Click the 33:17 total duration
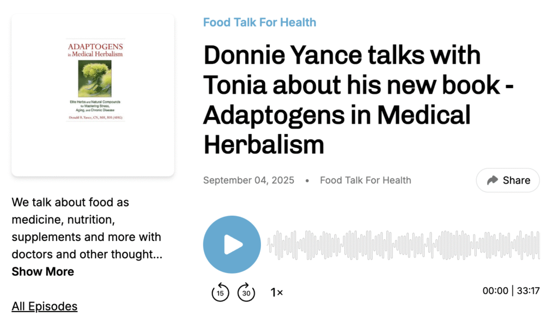Image resolution: width=558 pixels, height=328 pixels. 528,291
